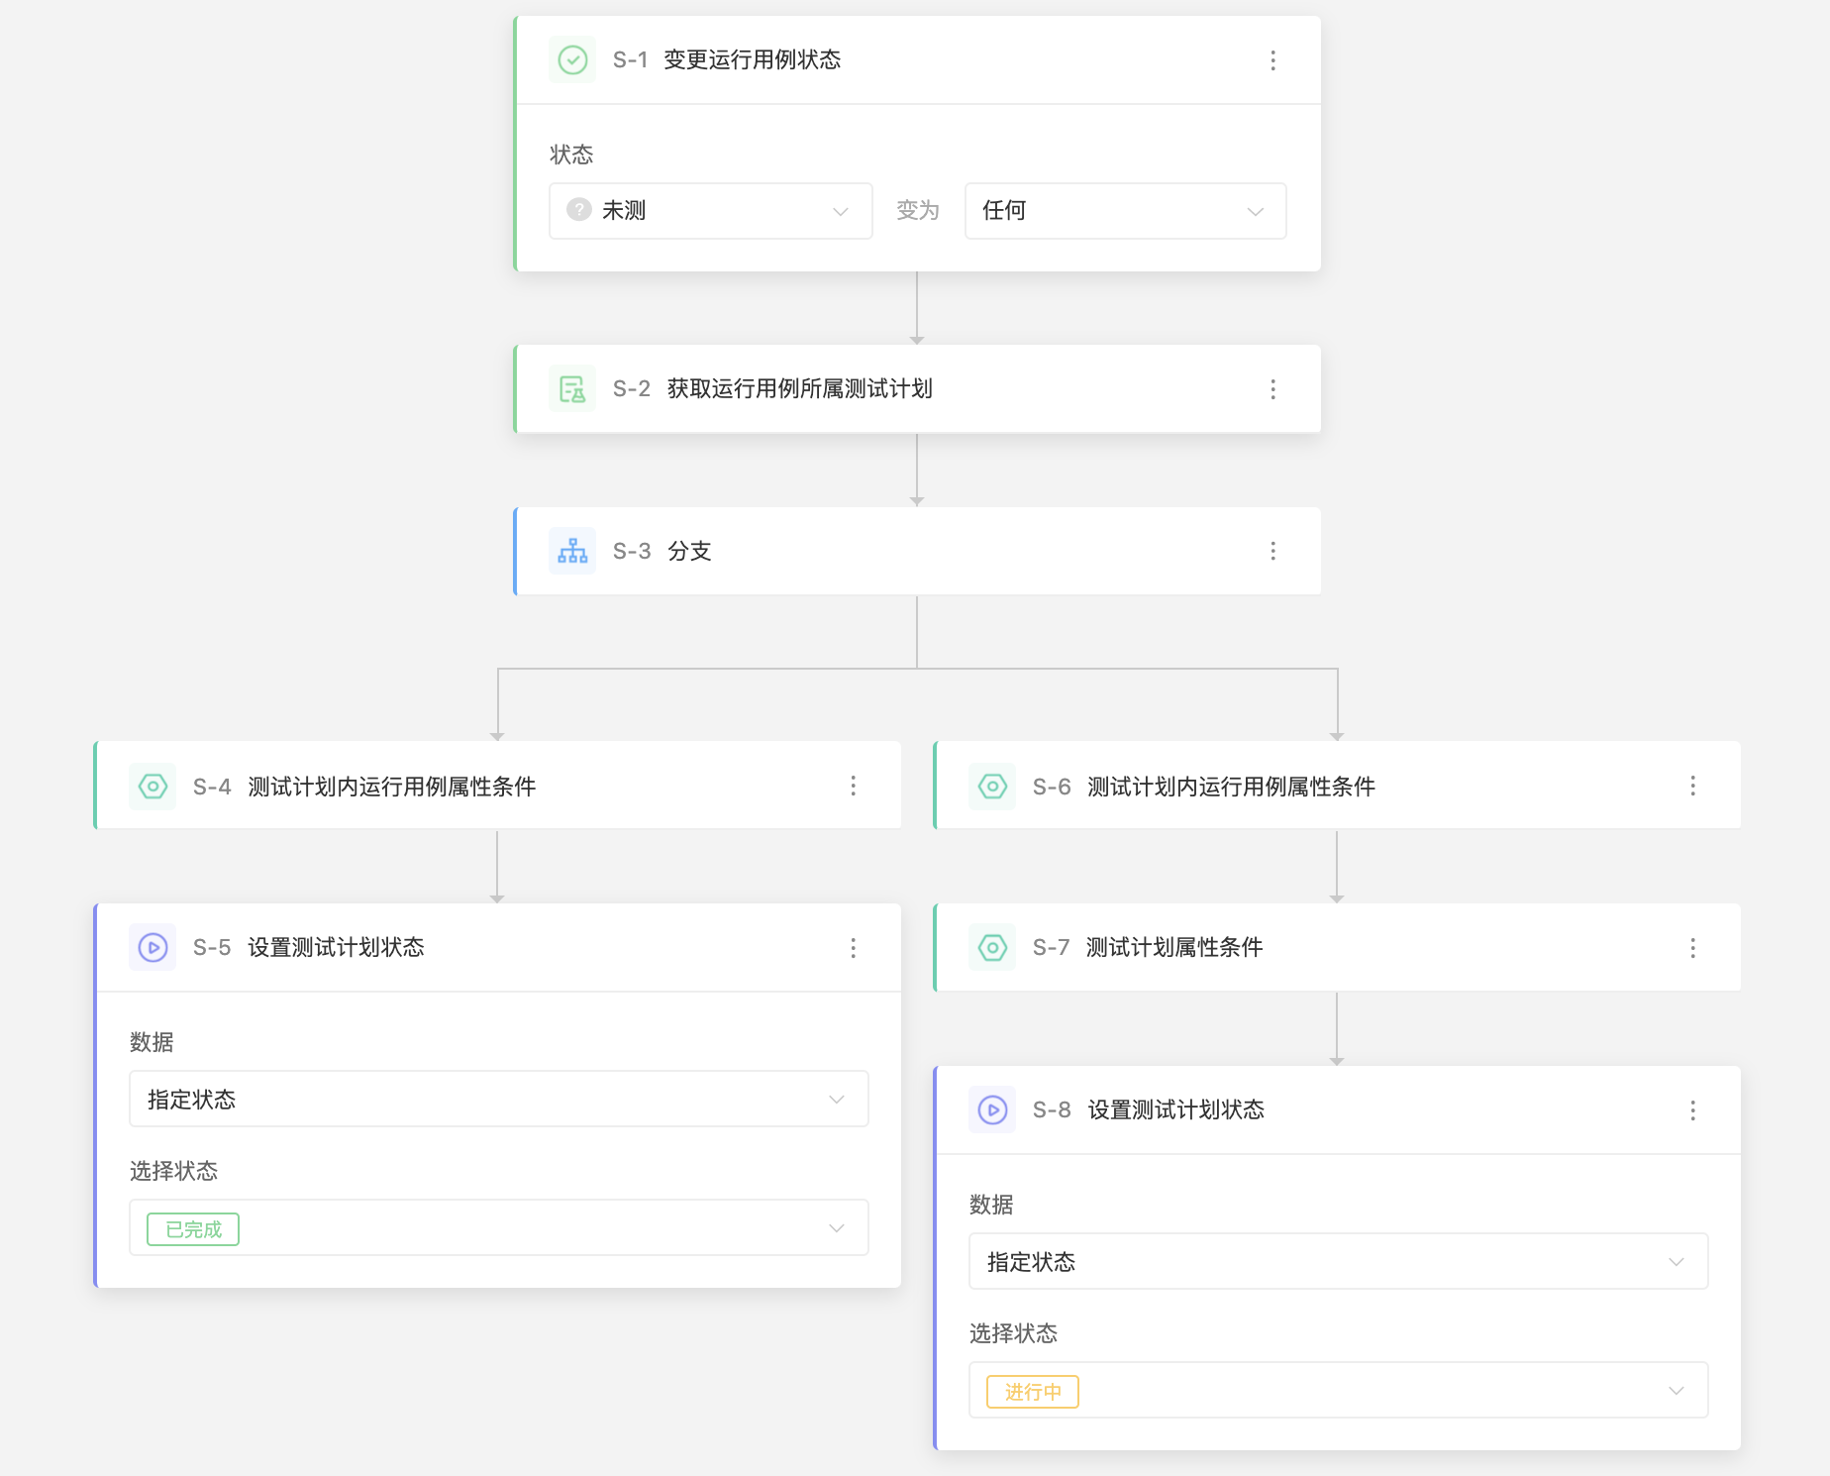Select the S-8 设置测试计划状态 title
1830x1476 pixels.
pos(1176,1109)
